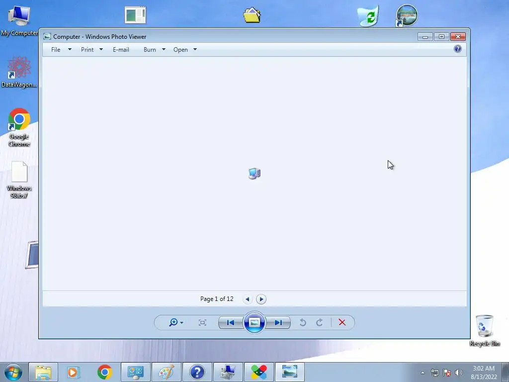Open the Action Center flag icon
509x382 pixels.
coord(447,373)
